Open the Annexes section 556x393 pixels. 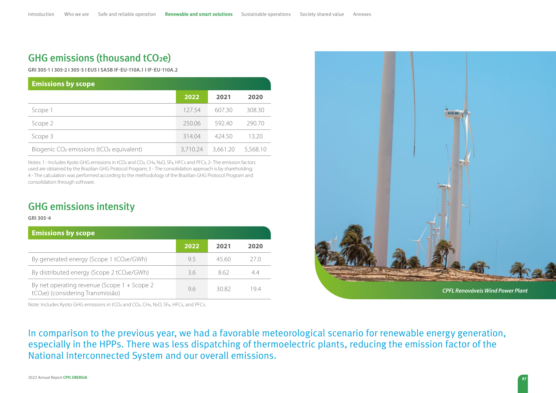362,14
